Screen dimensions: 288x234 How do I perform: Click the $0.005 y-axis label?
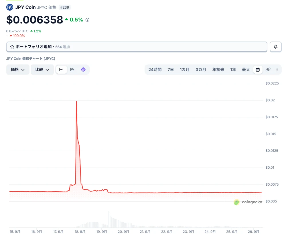[271, 201]
